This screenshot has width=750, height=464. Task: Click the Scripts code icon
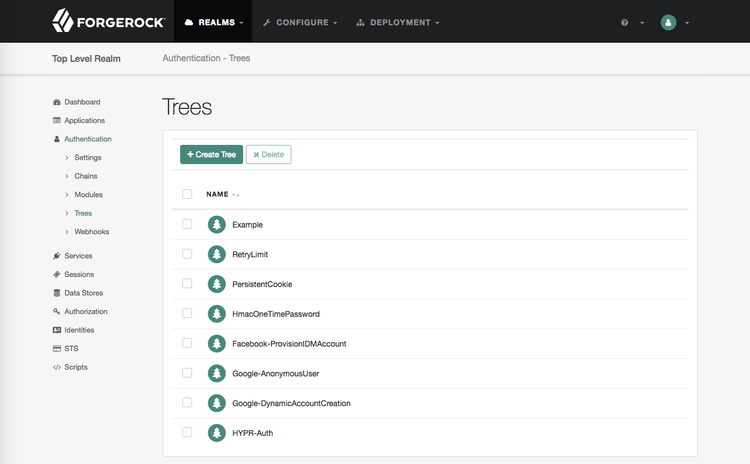click(x=57, y=367)
